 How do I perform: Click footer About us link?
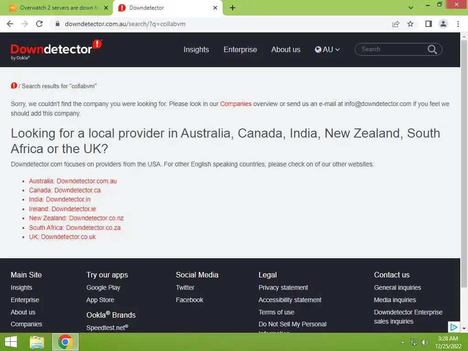(x=23, y=312)
